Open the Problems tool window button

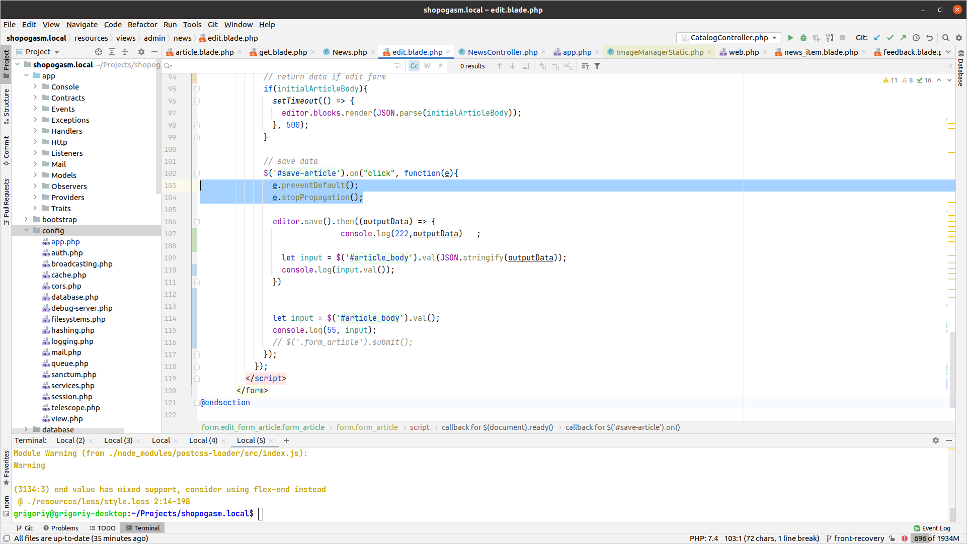[x=61, y=528]
